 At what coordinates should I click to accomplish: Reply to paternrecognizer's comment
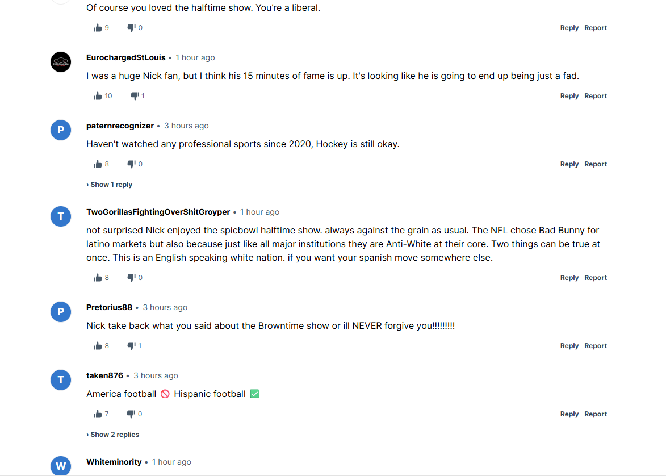569,164
